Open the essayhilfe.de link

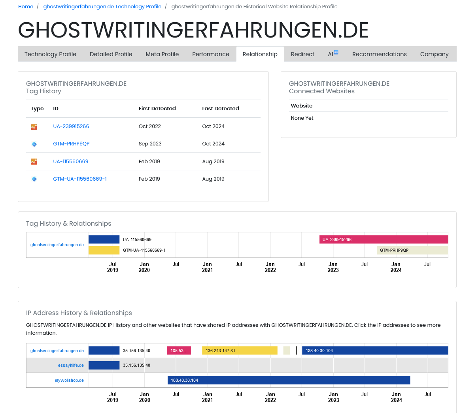pos(71,366)
